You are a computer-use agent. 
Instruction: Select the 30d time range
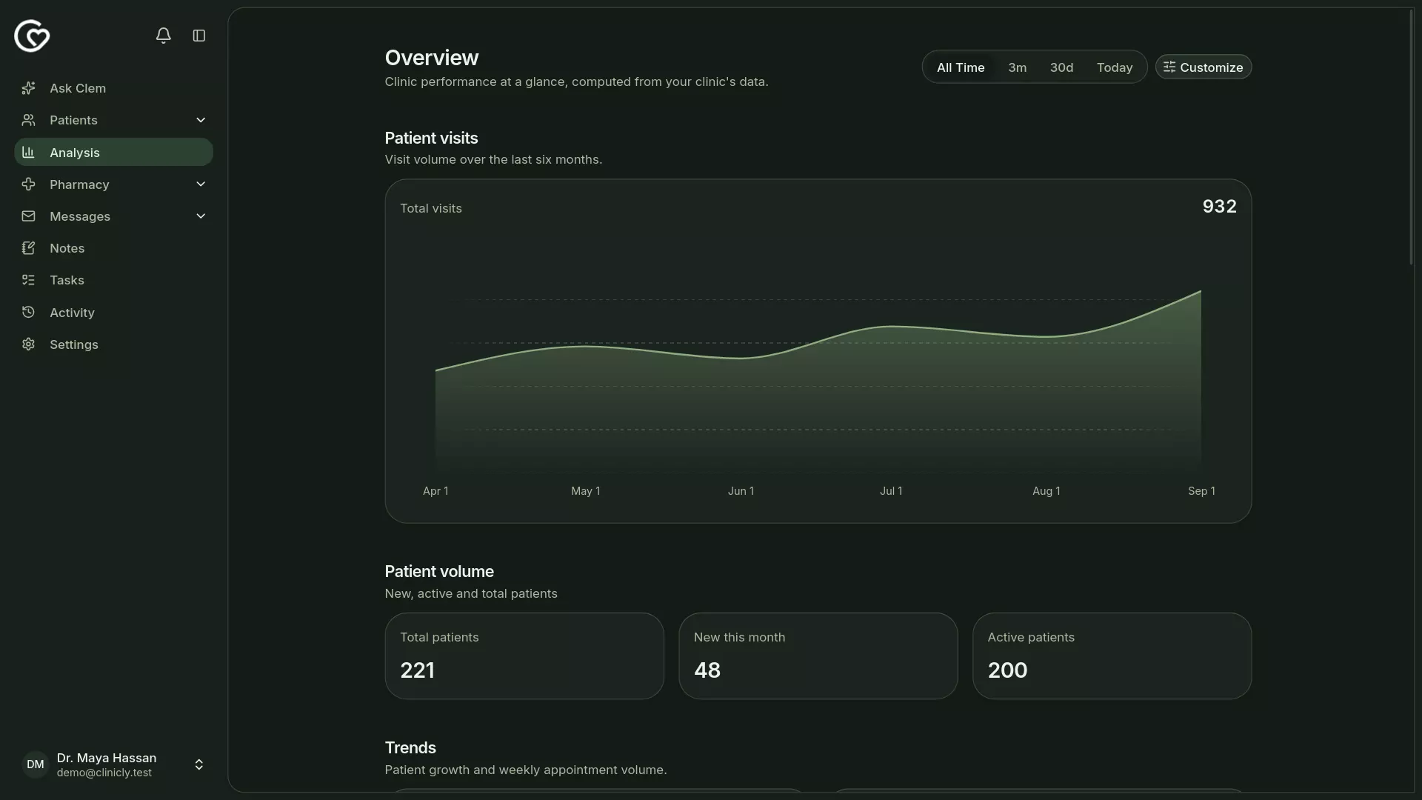pyautogui.click(x=1061, y=67)
